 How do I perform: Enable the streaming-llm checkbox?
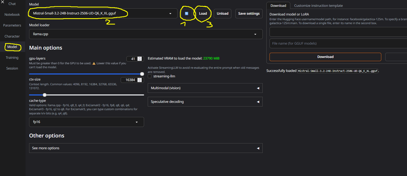point(150,76)
